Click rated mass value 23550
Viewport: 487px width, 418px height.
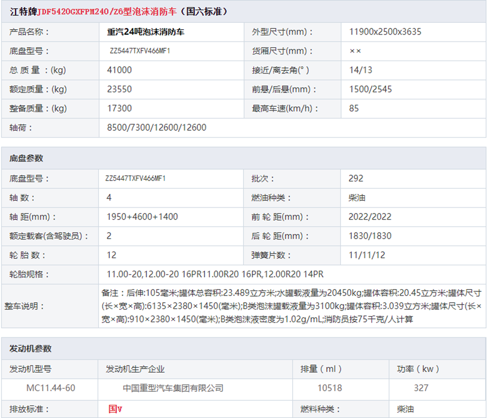[119, 90]
